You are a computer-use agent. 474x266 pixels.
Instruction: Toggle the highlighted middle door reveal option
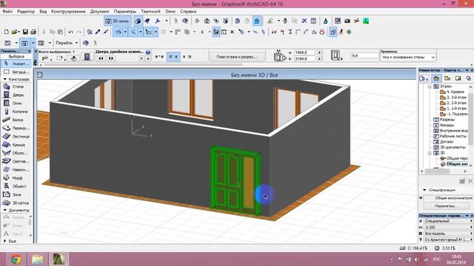click(173, 57)
